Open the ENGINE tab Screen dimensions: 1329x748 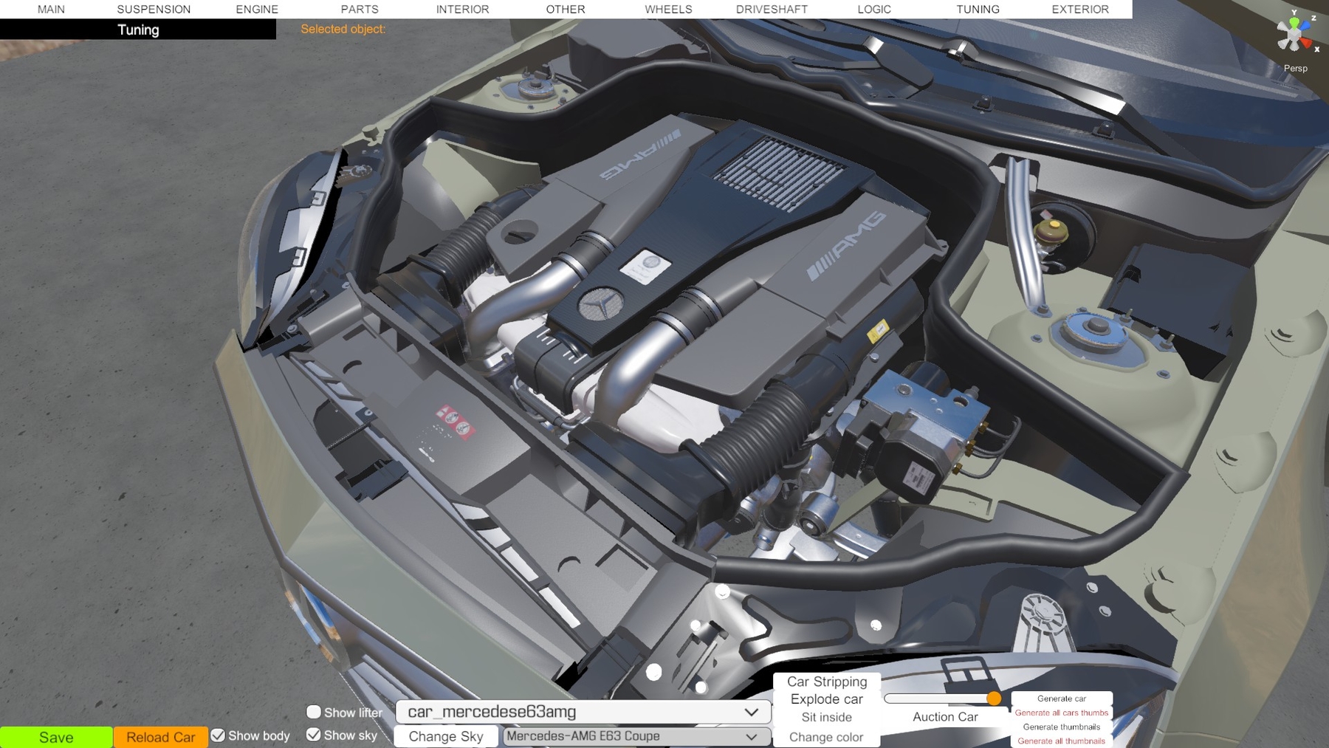click(x=256, y=10)
